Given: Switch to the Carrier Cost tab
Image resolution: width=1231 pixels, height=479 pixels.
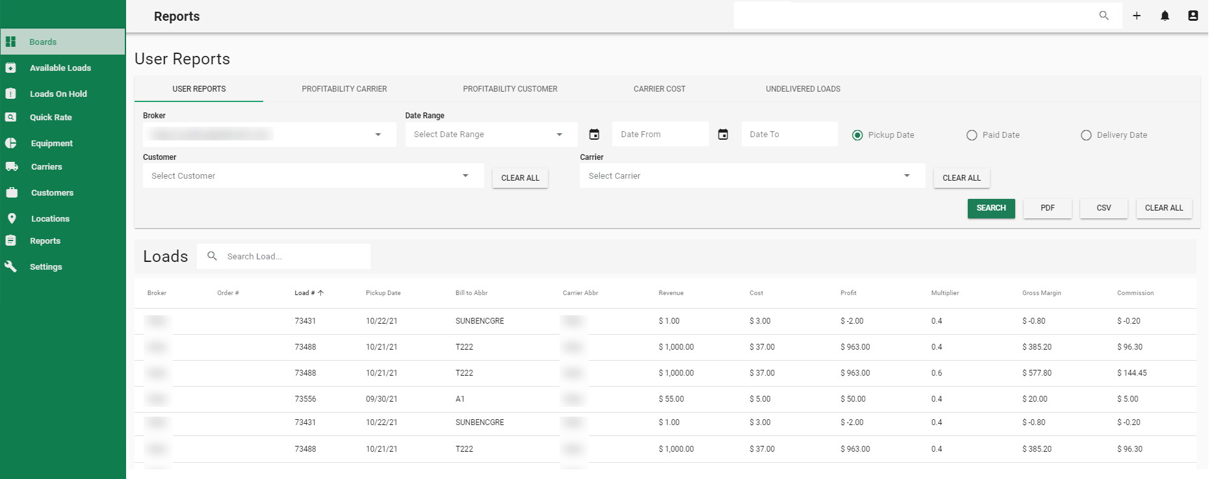Looking at the screenshot, I should click(660, 89).
